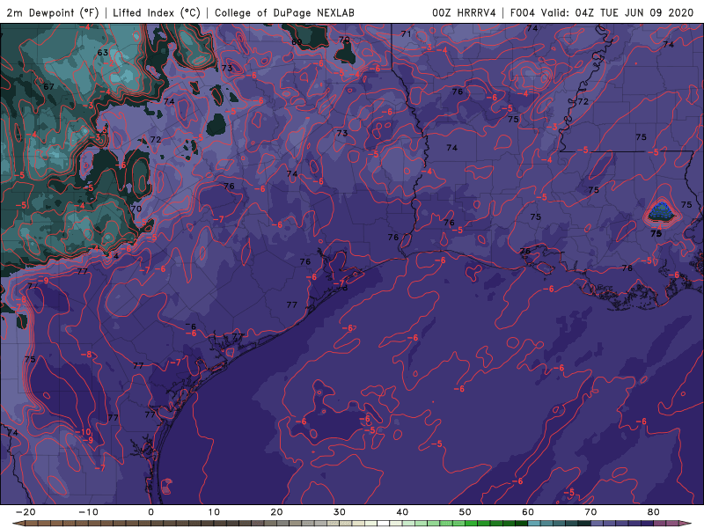
Task: Click the "30" color bar label
Action: tap(340, 512)
